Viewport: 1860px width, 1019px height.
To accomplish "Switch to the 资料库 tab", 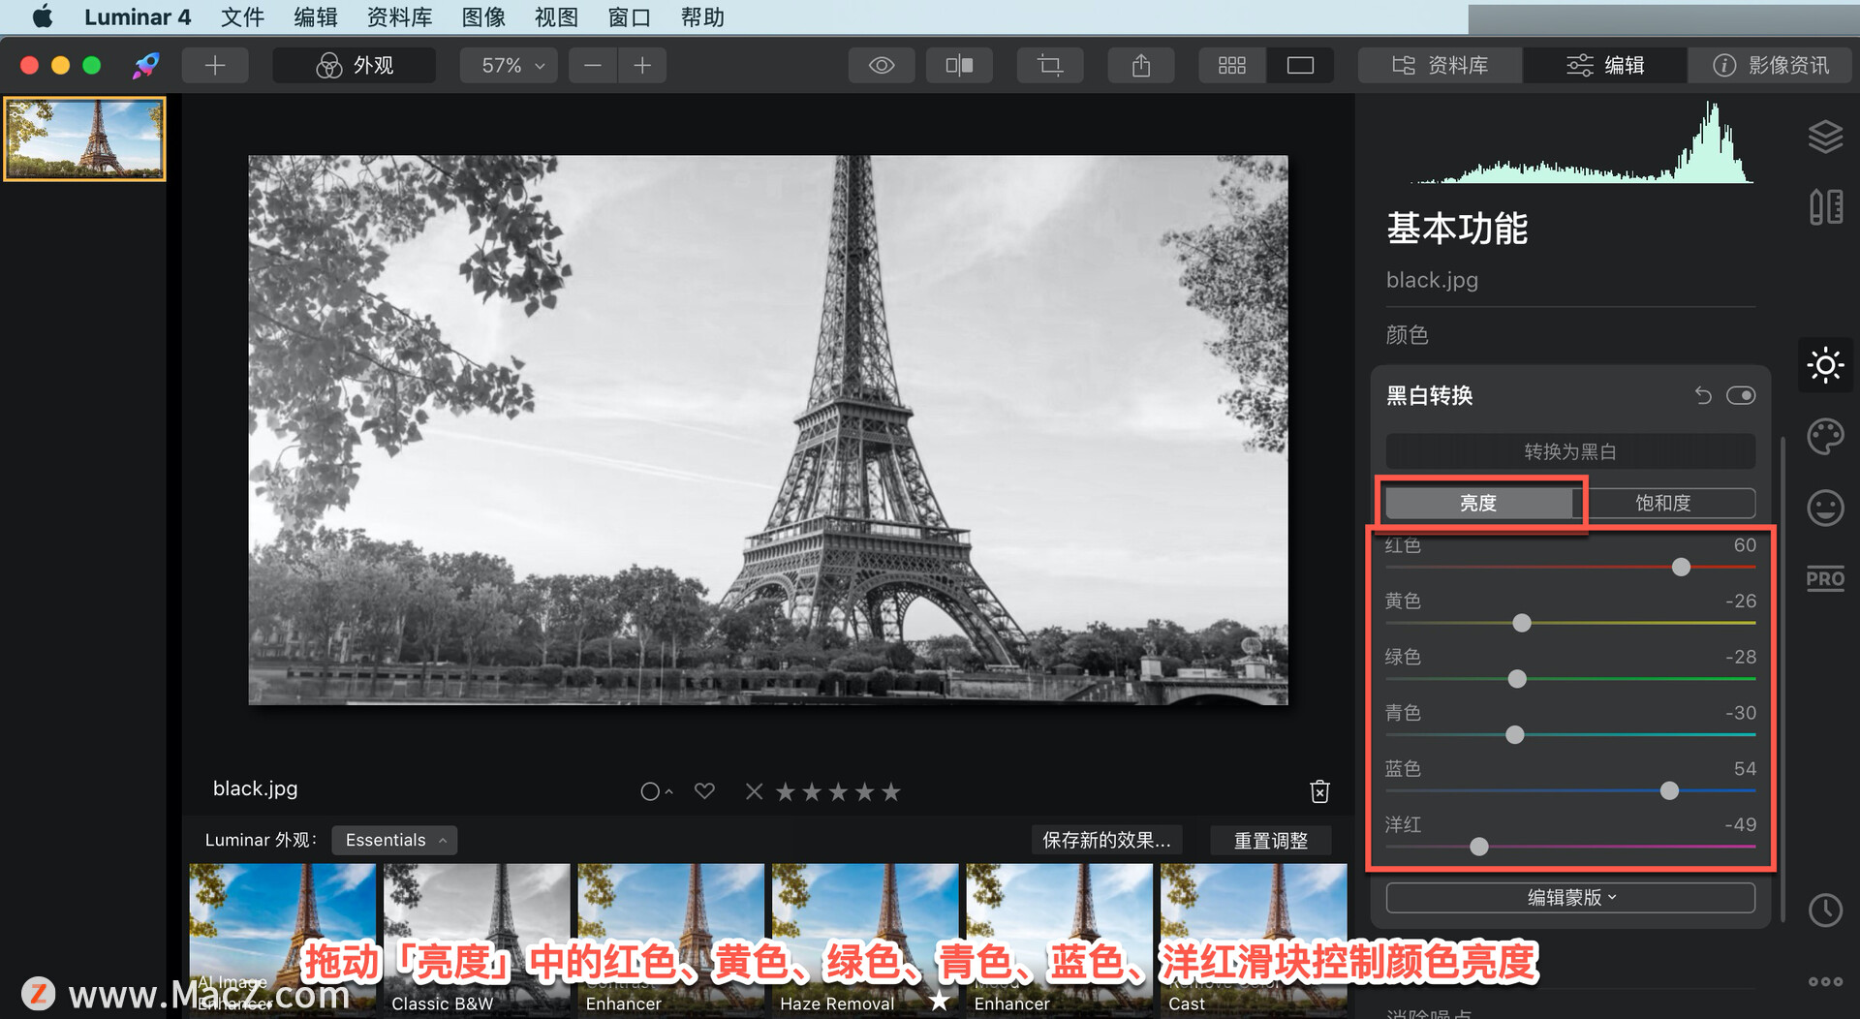I will coord(1440,65).
